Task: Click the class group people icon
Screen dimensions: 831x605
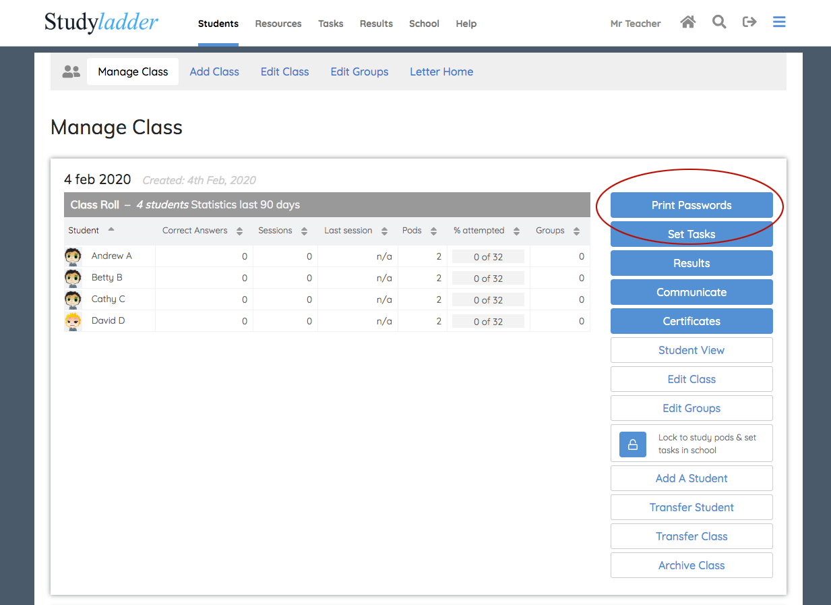Action: [x=71, y=71]
